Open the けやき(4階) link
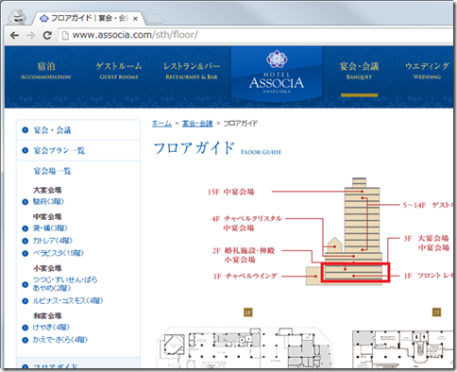The height and width of the screenshot is (372, 457). click(51, 327)
